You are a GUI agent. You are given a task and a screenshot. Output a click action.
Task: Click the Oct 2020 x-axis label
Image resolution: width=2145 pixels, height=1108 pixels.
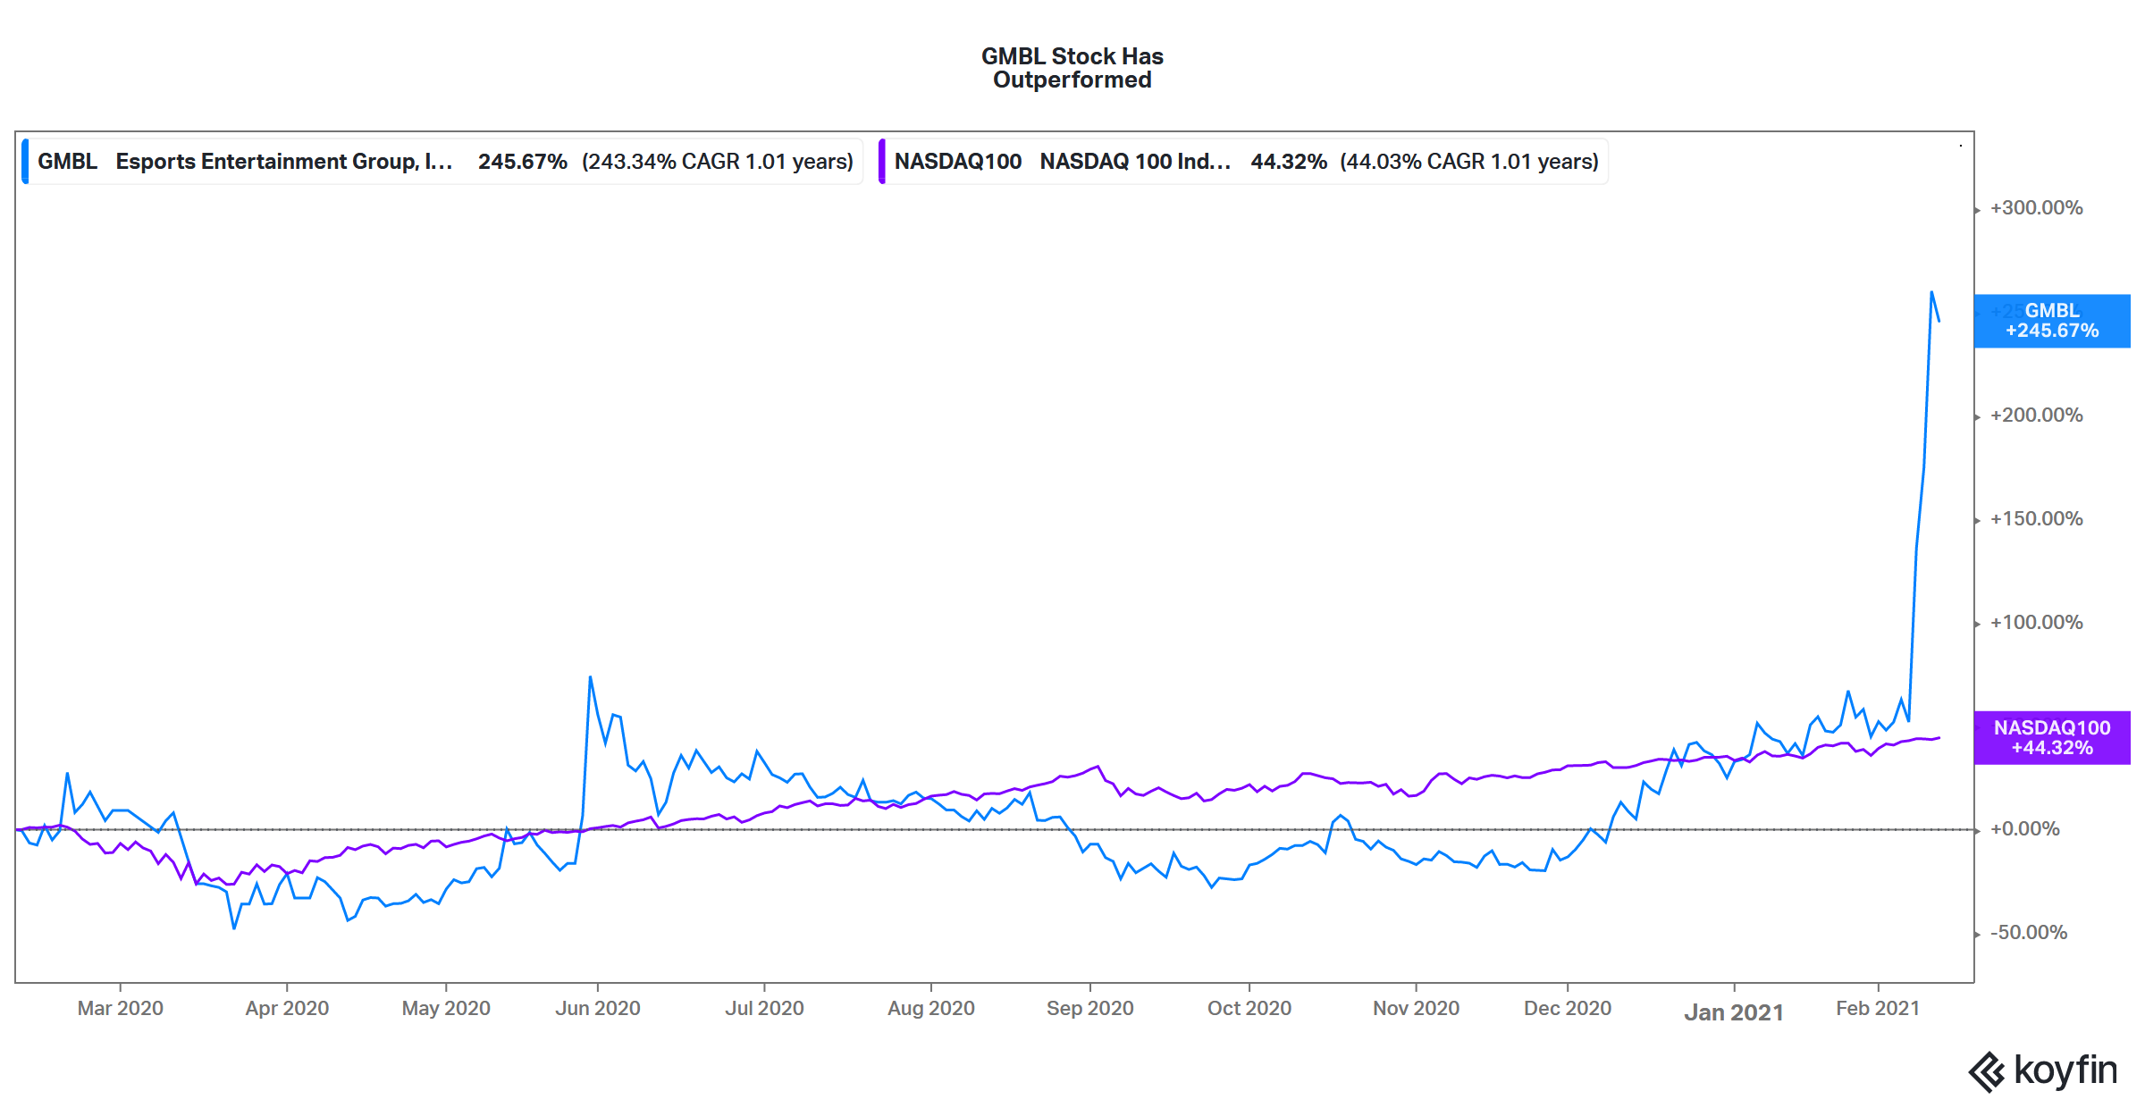click(x=1249, y=1009)
